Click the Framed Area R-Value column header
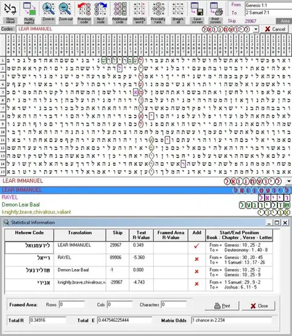 [x=170, y=235]
